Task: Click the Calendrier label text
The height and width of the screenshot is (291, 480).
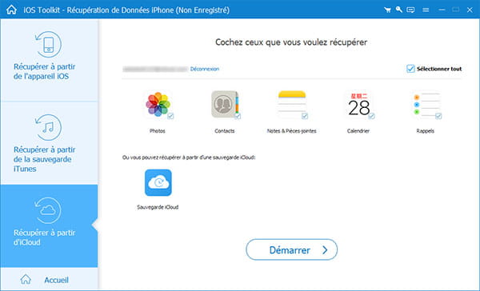Action: click(358, 131)
